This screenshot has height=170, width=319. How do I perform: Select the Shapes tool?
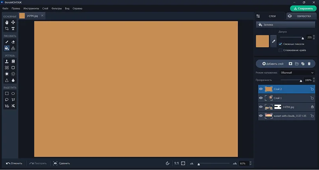[13, 48]
